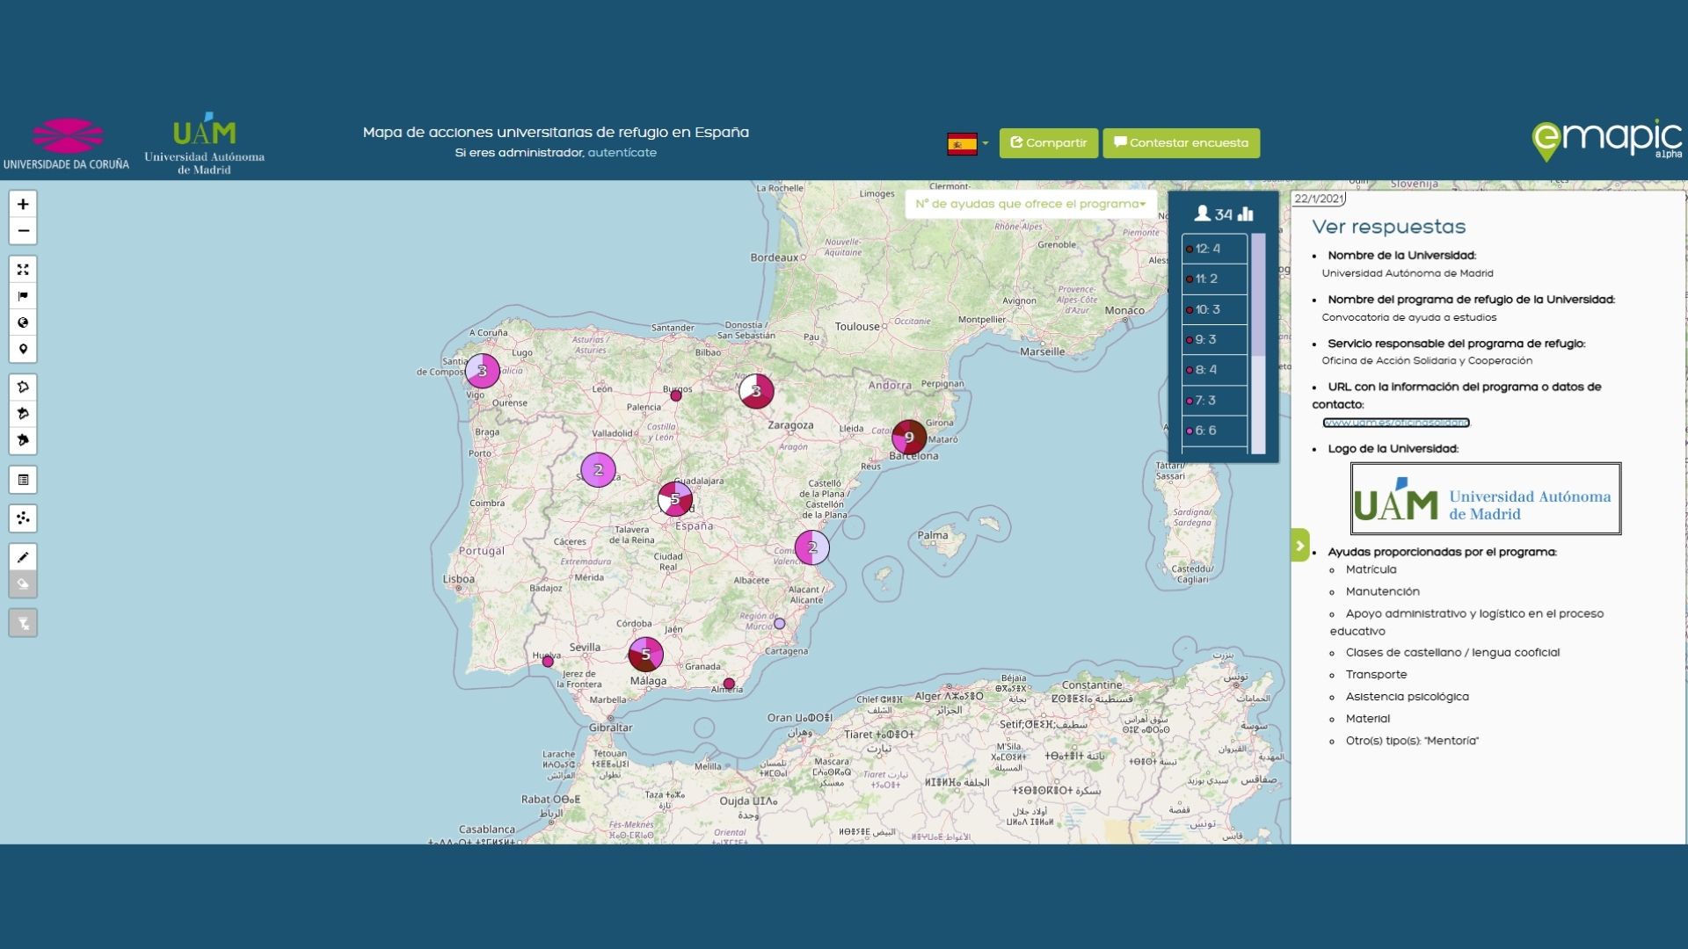Screen dimensions: 1688x949
Task: Zoom in the map with plus button
Action: 23,204
